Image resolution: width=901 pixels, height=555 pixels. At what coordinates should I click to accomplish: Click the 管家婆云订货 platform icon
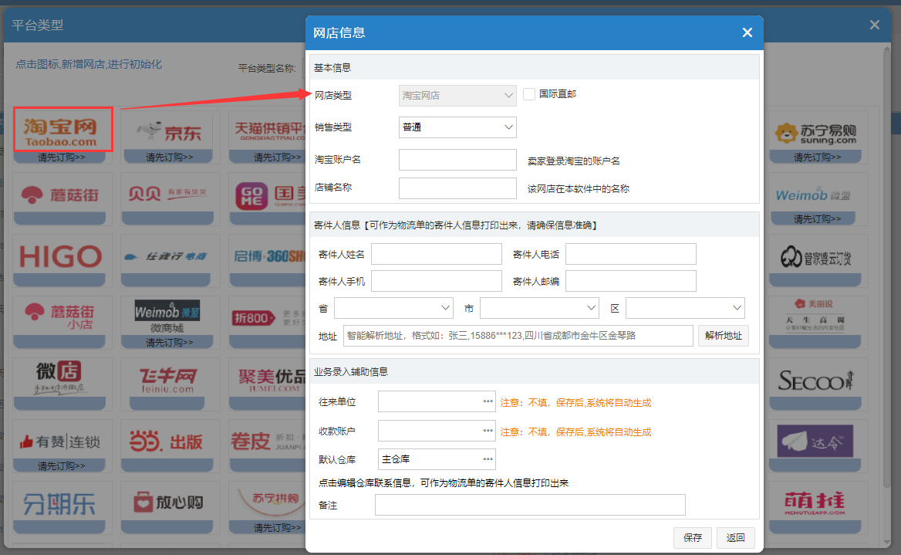(815, 256)
